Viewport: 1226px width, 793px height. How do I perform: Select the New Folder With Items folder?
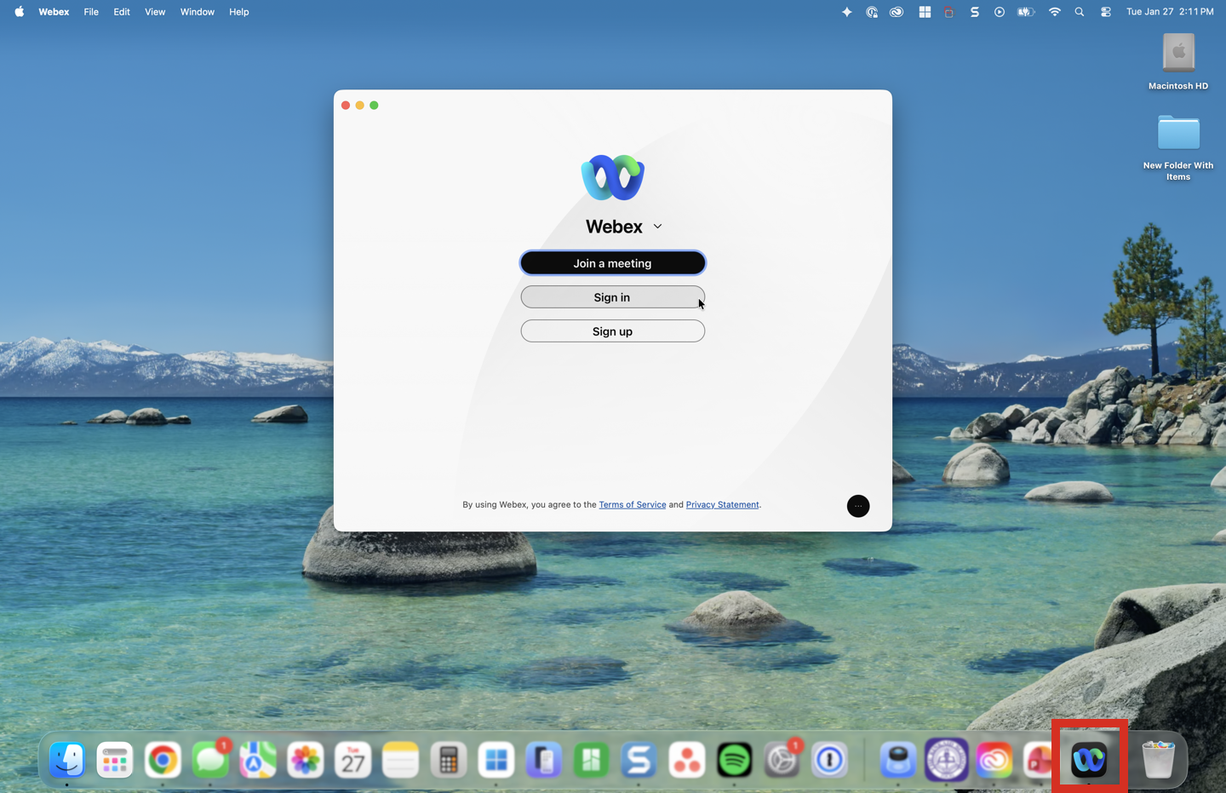[x=1178, y=147]
